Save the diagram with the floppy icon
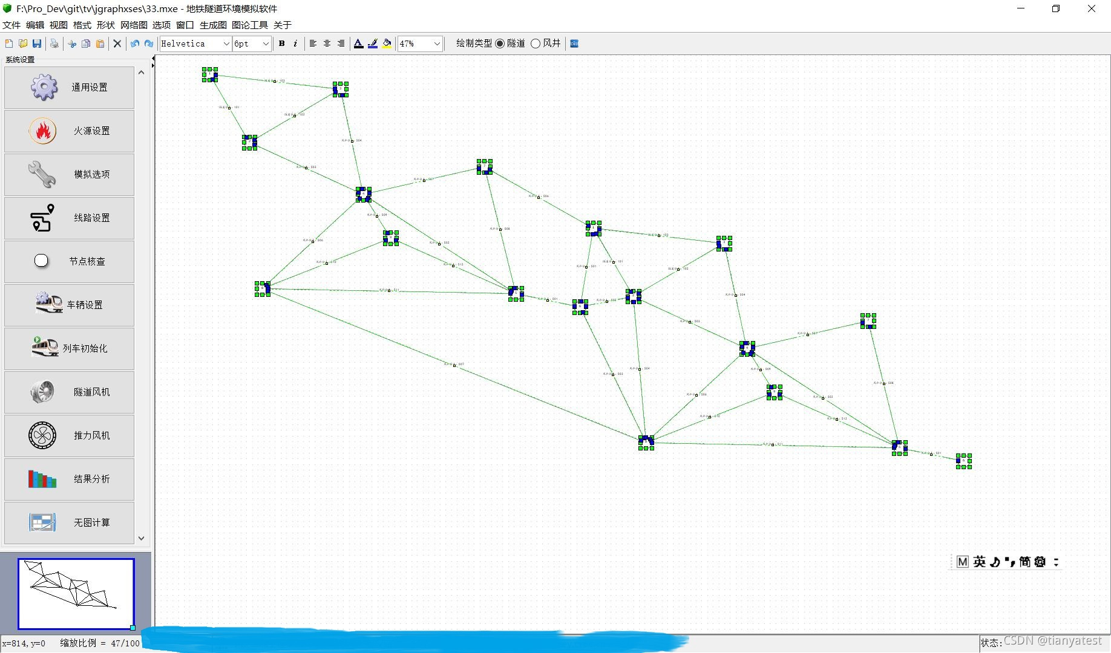The height and width of the screenshot is (653, 1111). tap(37, 44)
